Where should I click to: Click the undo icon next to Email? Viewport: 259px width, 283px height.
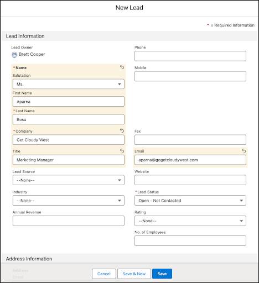coord(244,151)
